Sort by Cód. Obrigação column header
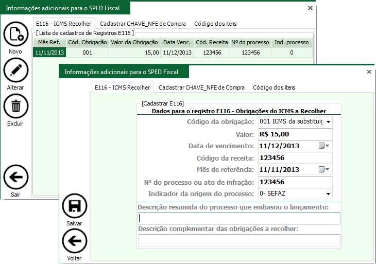This screenshot has height=264, width=376. 87,42
